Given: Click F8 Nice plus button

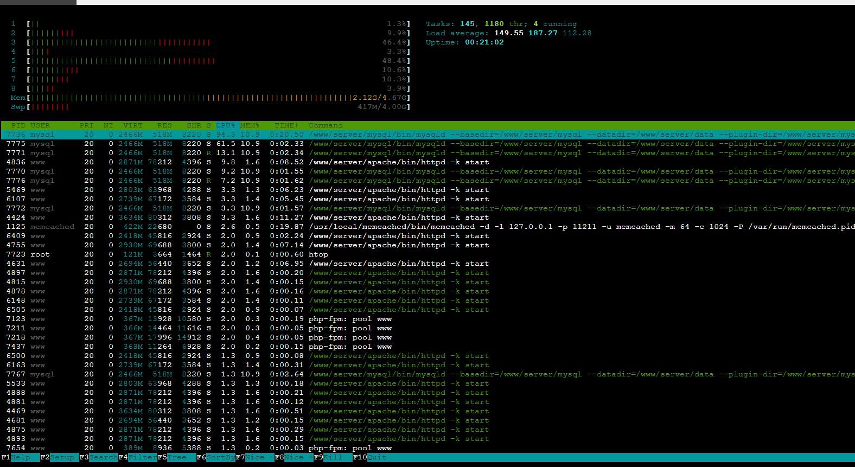Looking at the screenshot, I should [294, 457].
